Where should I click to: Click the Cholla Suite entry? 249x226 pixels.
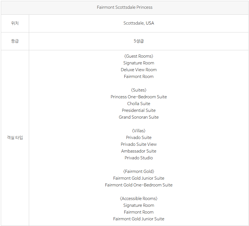coord(139,104)
